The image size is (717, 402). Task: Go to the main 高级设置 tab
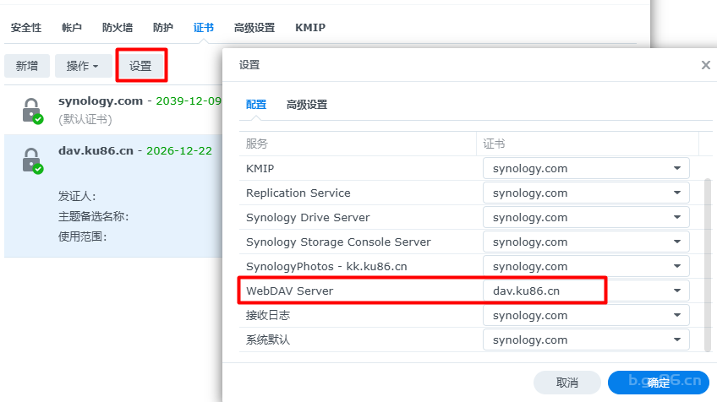pyautogui.click(x=255, y=28)
